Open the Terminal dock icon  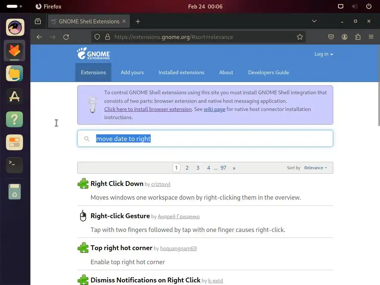click(14, 165)
